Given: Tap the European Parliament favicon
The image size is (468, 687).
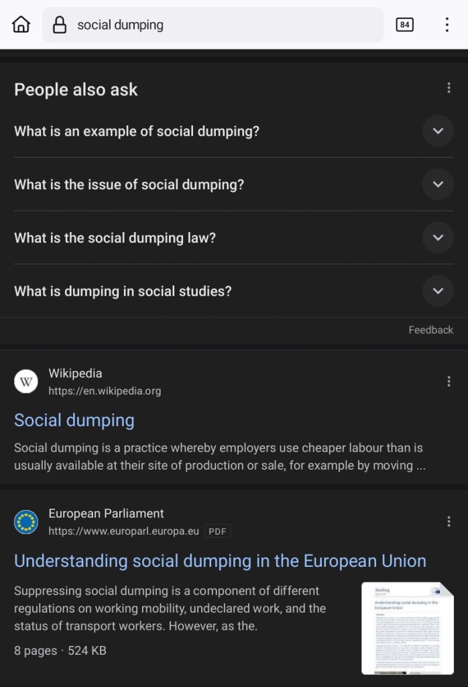Looking at the screenshot, I should coord(26,522).
